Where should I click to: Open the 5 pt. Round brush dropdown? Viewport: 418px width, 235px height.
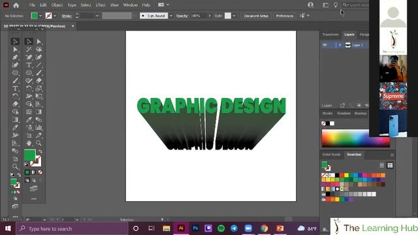pyautogui.click(x=171, y=16)
